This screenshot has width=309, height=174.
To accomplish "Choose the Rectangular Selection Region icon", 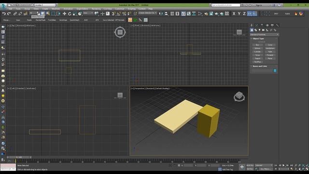I will 53,14.
